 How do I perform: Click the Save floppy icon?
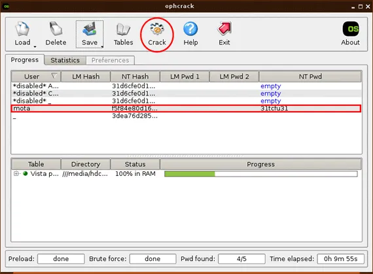point(90,29)
